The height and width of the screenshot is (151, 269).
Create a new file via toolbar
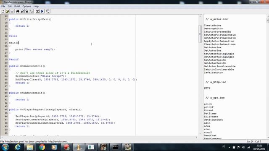point(3,11)
